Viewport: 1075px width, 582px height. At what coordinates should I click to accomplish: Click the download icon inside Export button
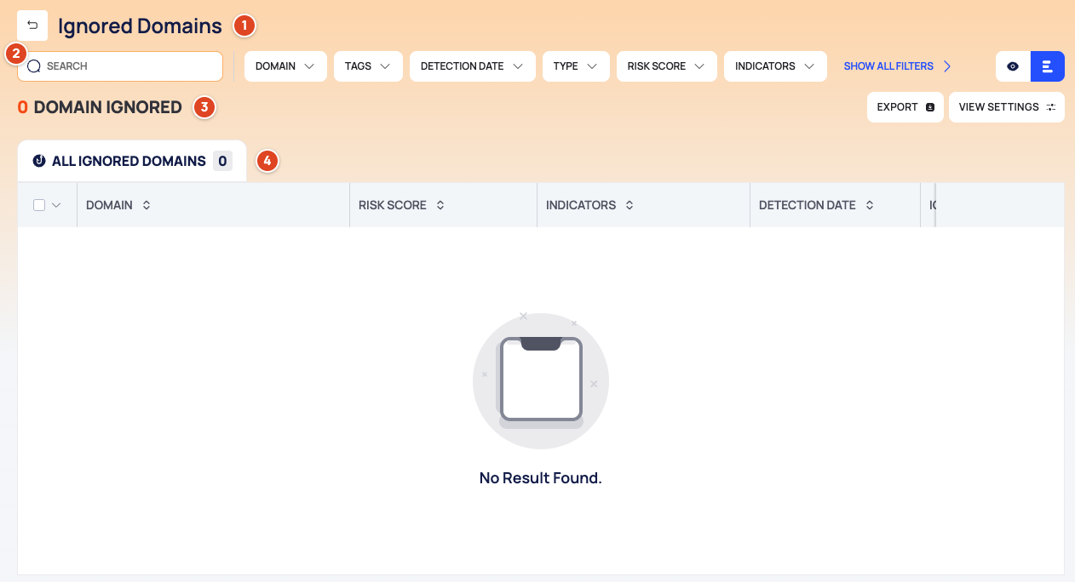(x=930, y=107)
